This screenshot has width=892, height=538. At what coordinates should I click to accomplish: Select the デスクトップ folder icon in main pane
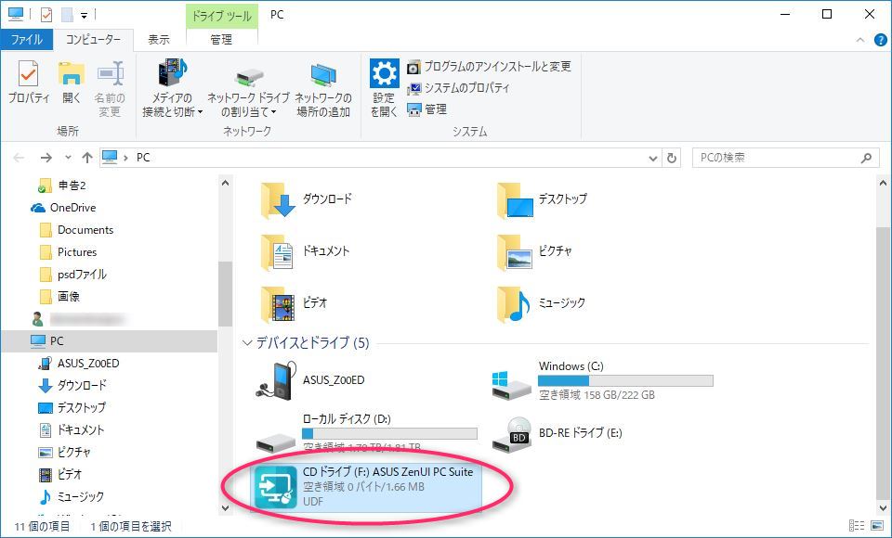[x=515, y=200]
